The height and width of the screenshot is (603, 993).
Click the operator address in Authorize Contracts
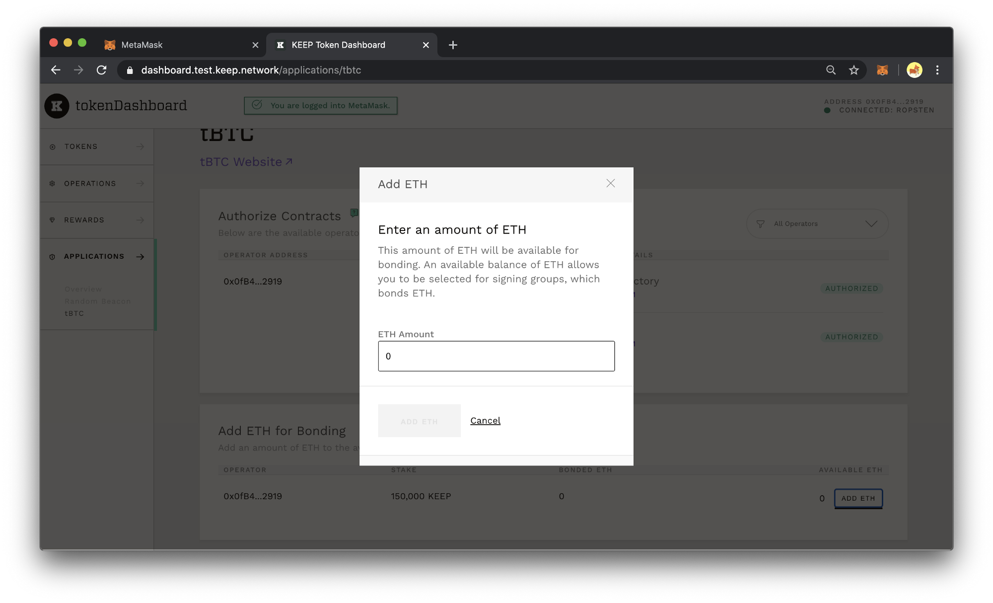pyautogui.click(x=253, y=281)
